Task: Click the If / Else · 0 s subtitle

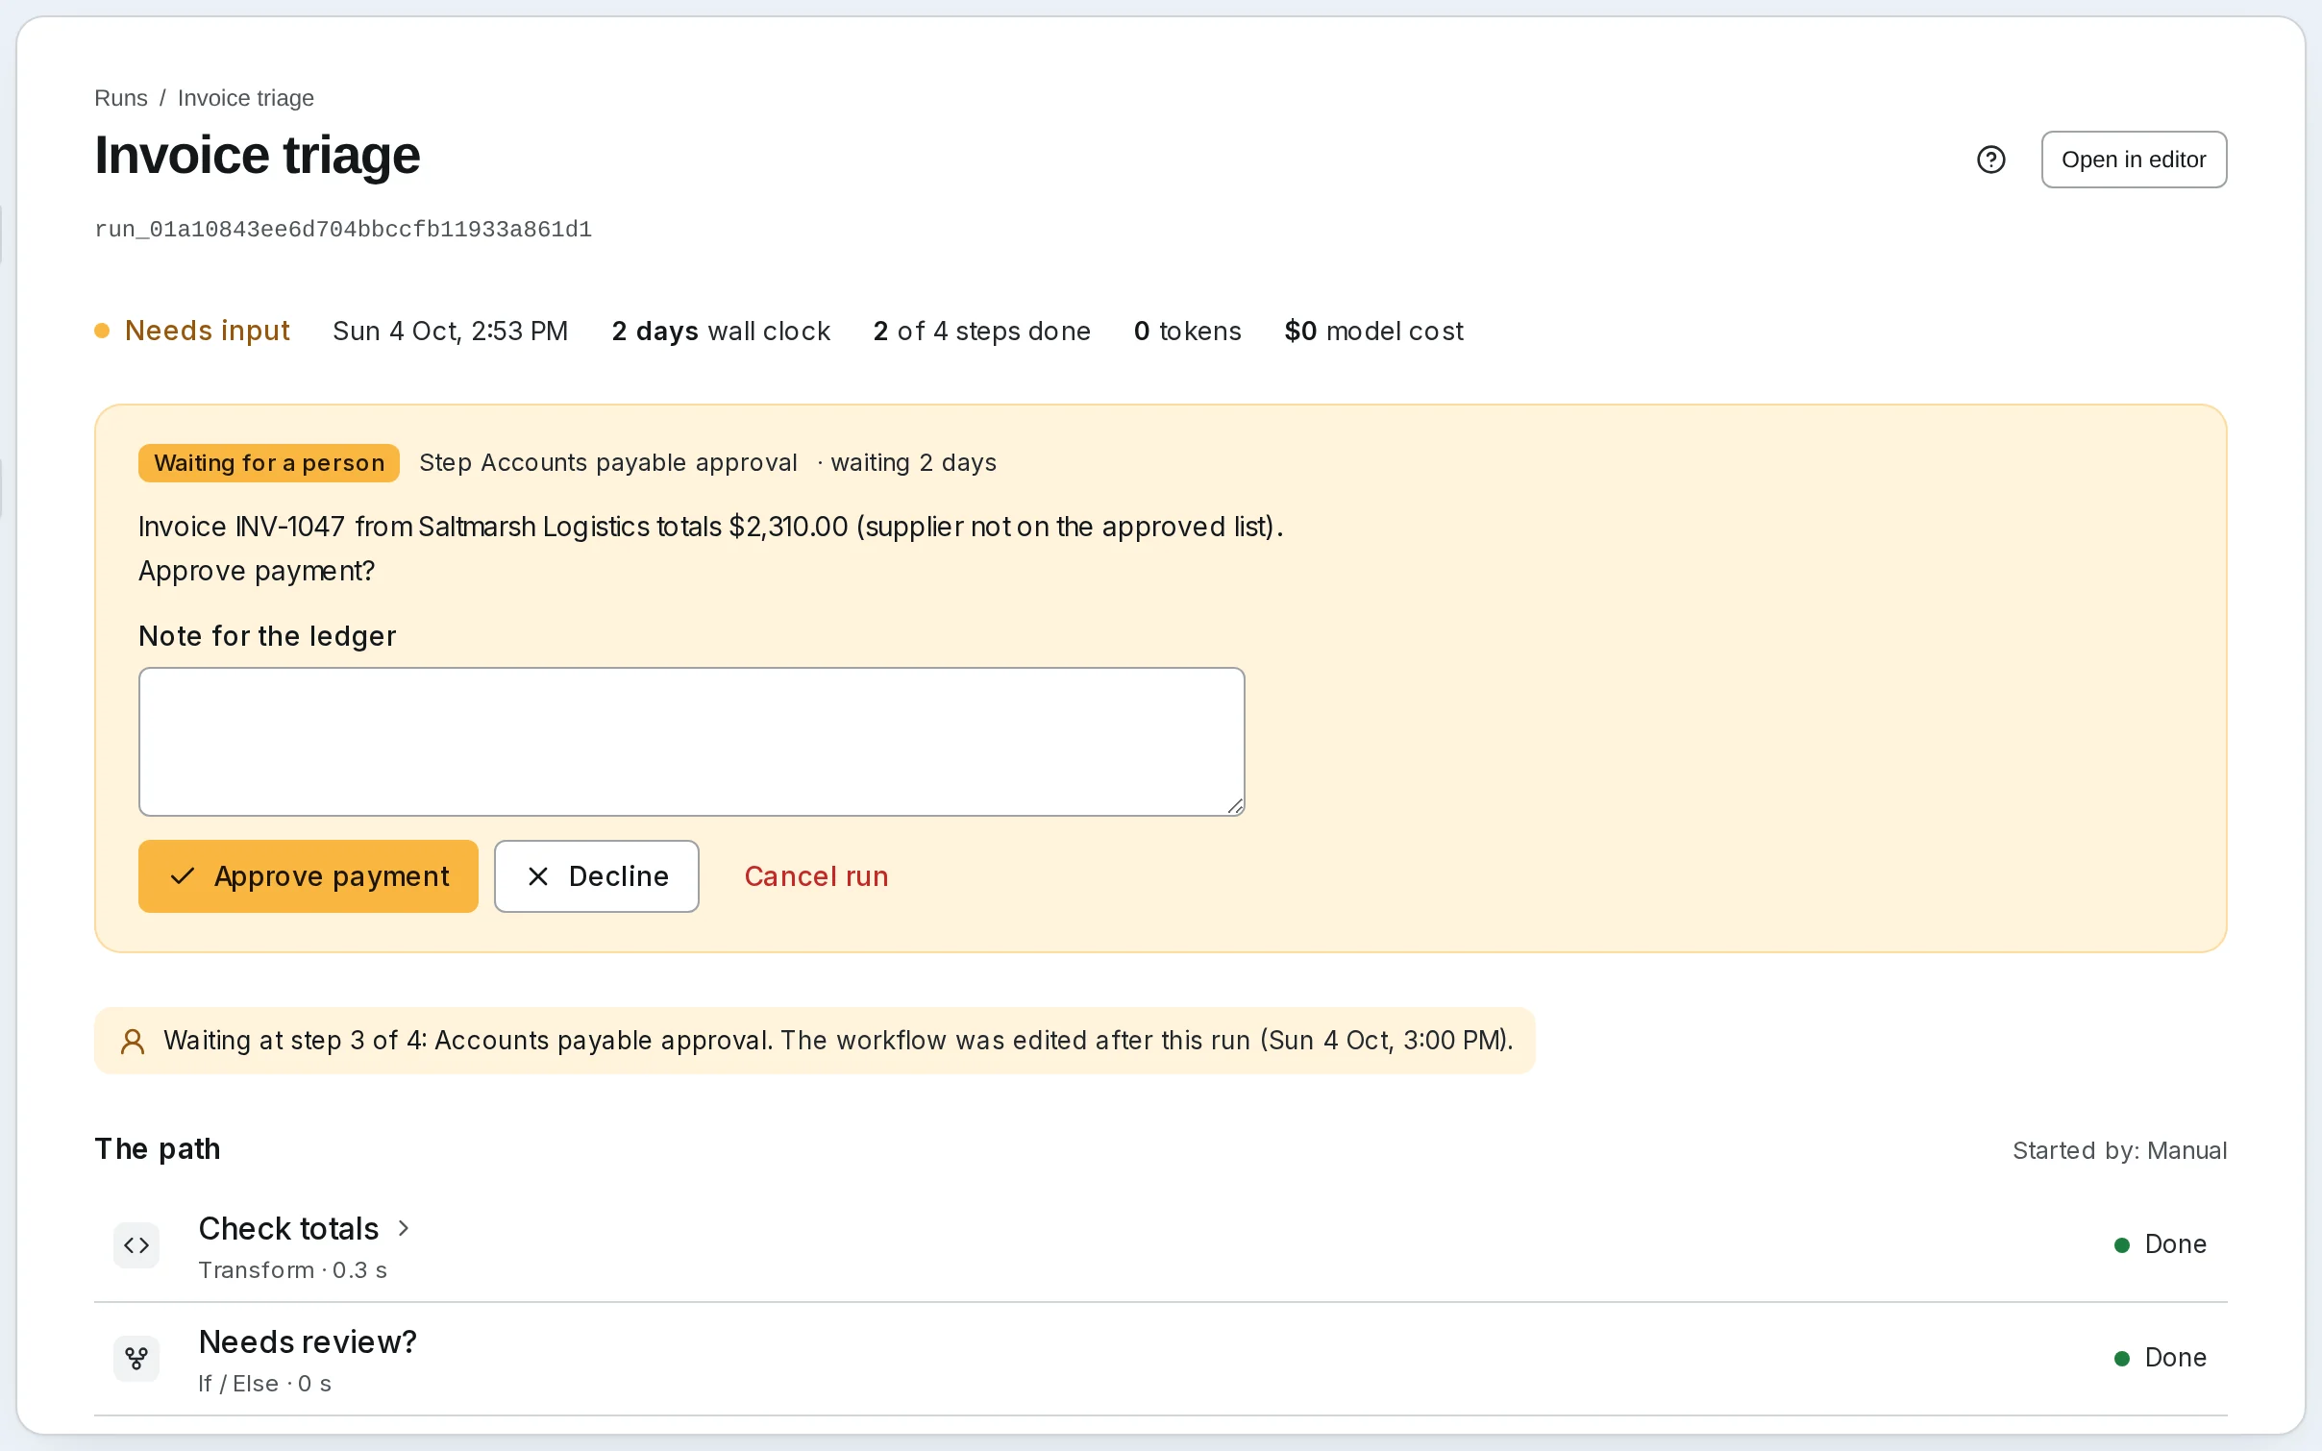Action: click(265, 1384)
